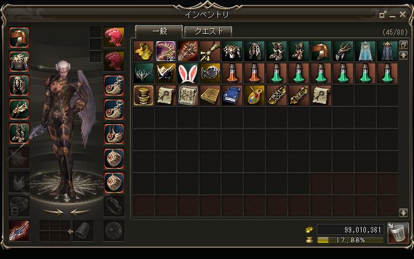
Task: Click the weight percentage bar
Action: pos(351,240)
